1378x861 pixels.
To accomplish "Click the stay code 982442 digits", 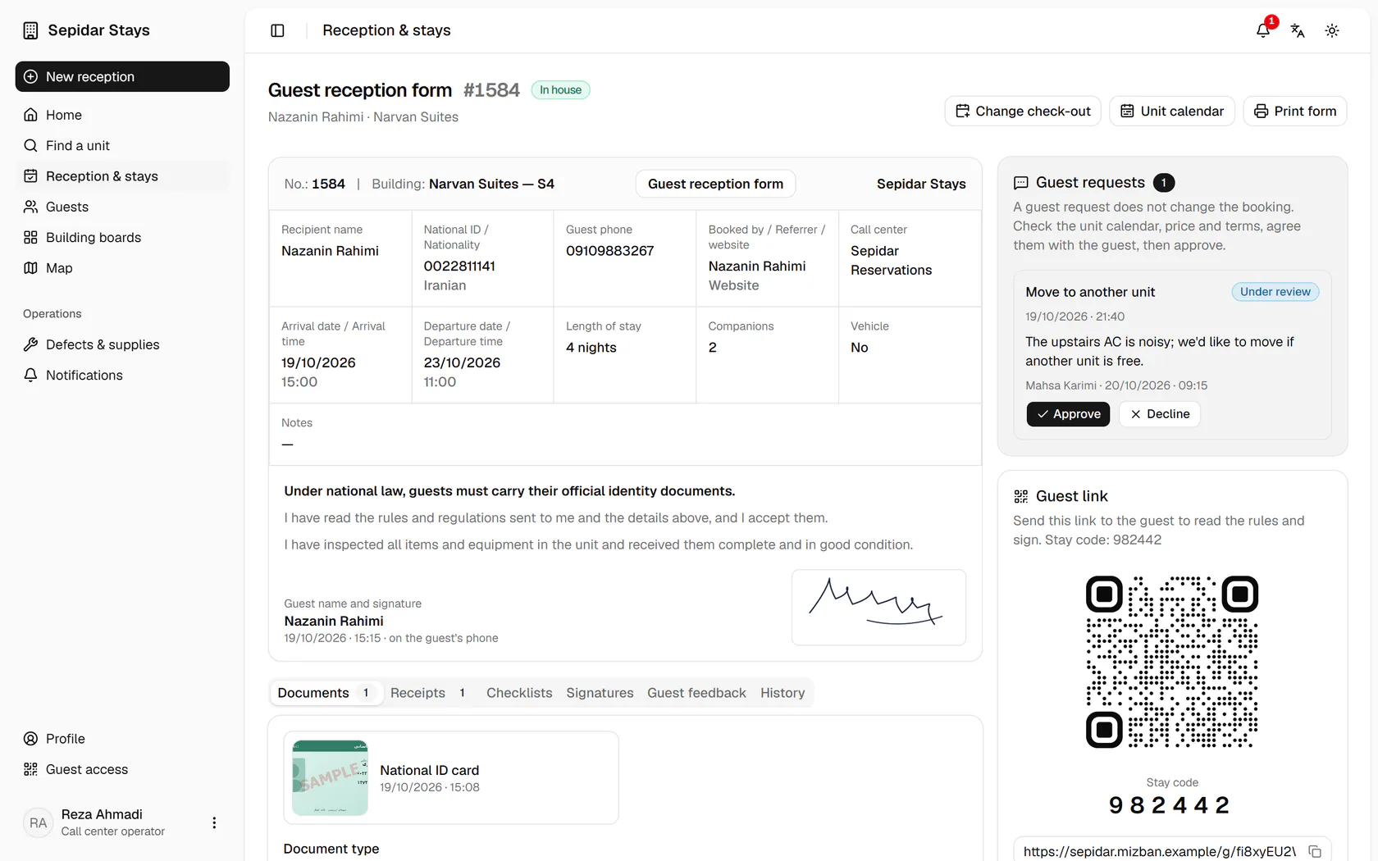I will [x=1170, y=805].
